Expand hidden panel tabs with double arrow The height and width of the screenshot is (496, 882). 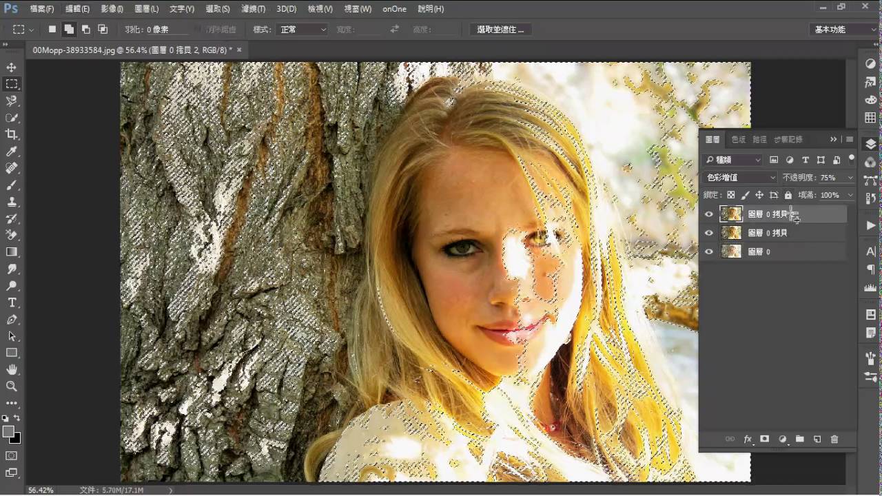tap(833, 139)
